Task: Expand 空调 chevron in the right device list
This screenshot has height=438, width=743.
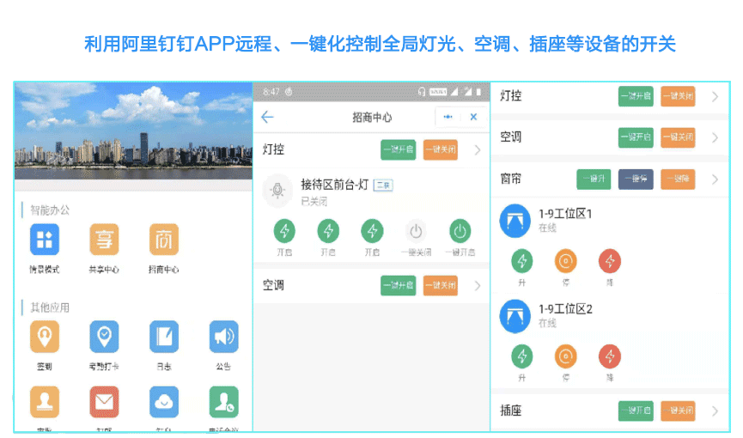Action: (715, 138)
